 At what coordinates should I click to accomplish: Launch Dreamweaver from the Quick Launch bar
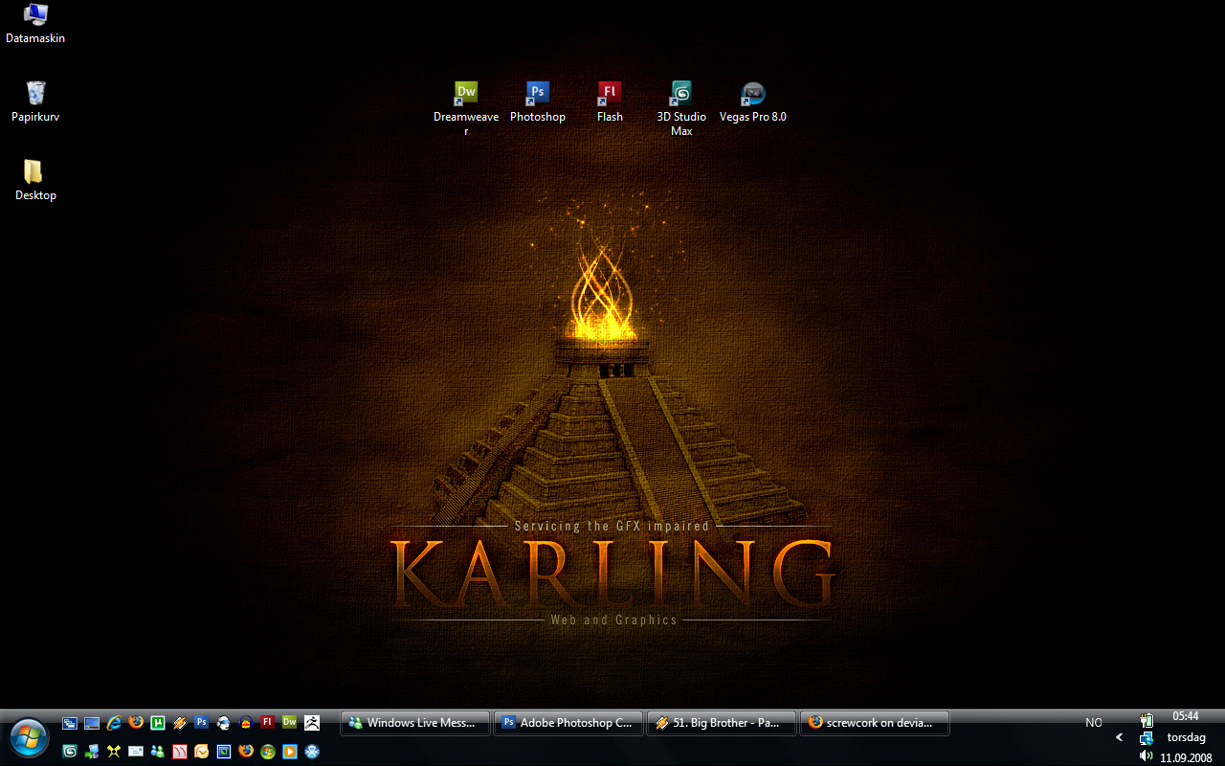pyautogui.click(x=290, y=723)
